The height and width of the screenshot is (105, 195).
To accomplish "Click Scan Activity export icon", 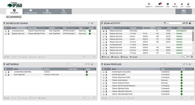I will pos(184,23).
